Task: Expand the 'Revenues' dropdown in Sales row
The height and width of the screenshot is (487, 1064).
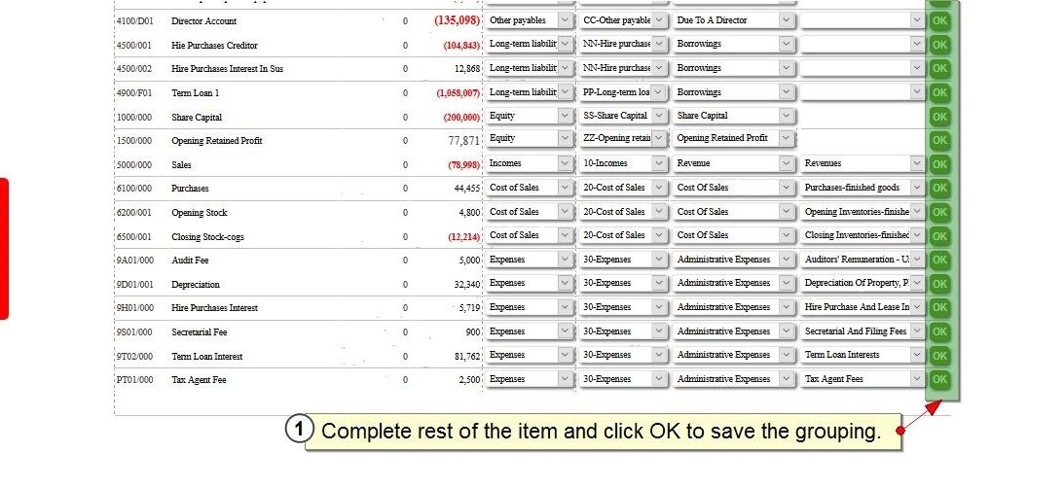Action: pyautogui.click(x=916, y=163)
